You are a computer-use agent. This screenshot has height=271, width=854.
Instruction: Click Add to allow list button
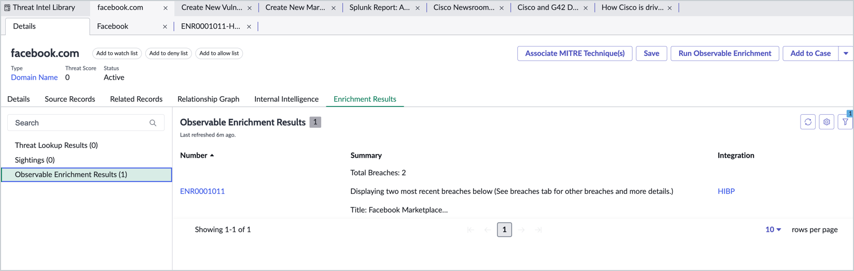(x=219, y=53)
